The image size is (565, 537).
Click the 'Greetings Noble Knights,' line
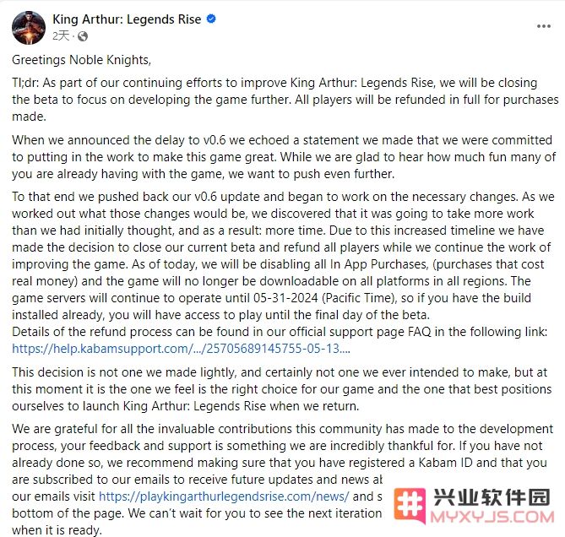coord(81,60)
